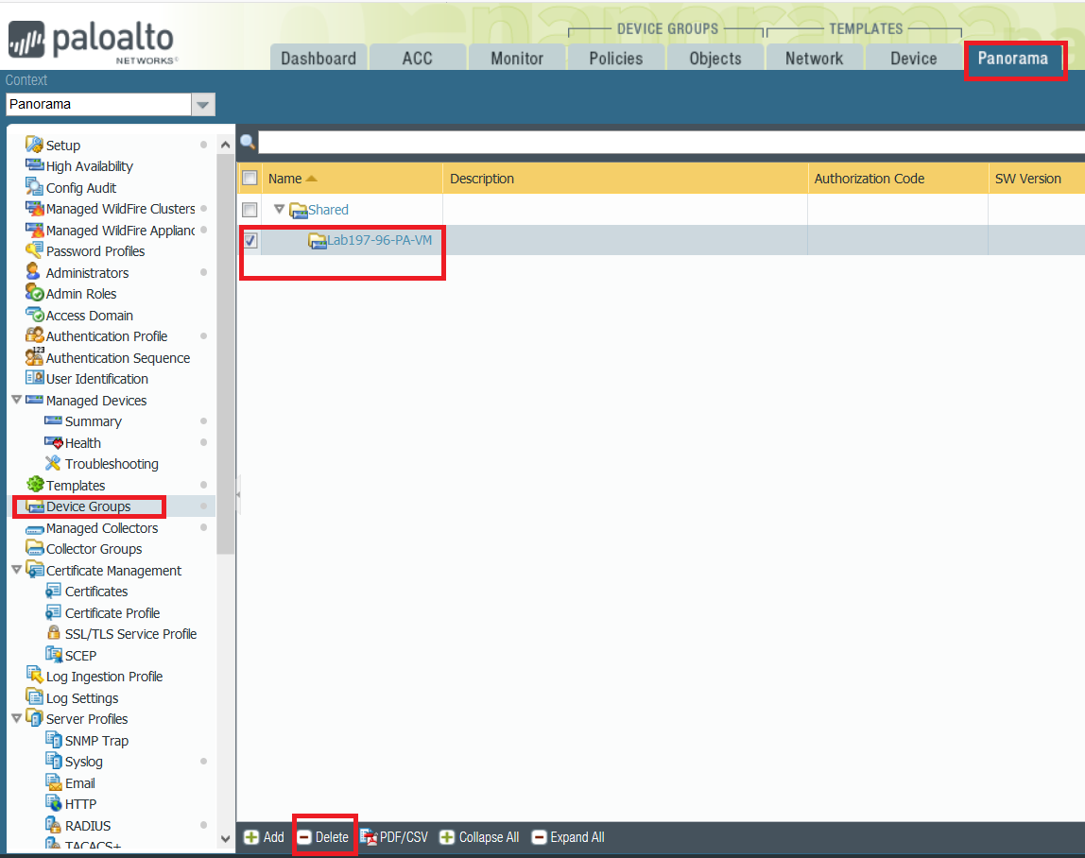Open the Shared device group link
This screenshot has height=858, width=1085.
pos(328,210)
